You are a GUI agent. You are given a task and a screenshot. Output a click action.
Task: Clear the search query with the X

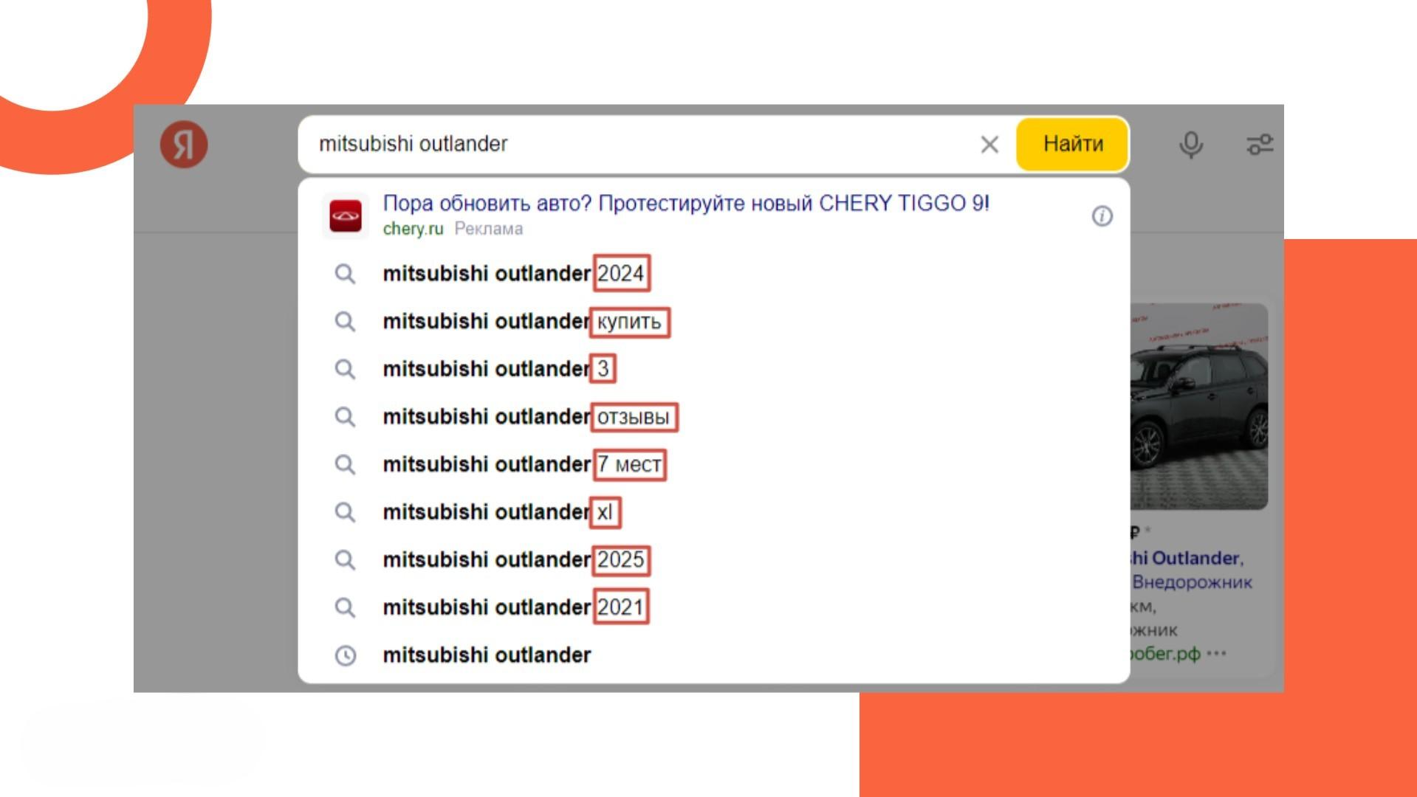[989, 145]
